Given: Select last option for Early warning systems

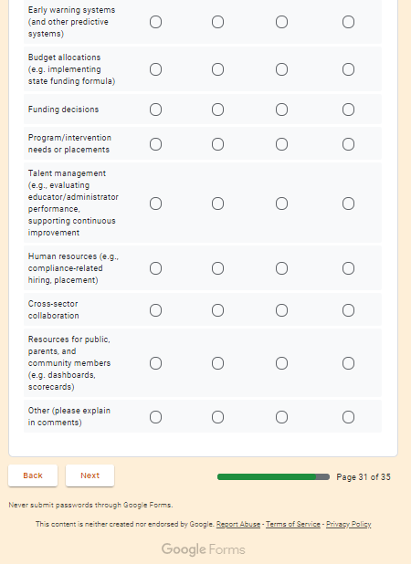Looking at the screenshot, I should 348,22.
